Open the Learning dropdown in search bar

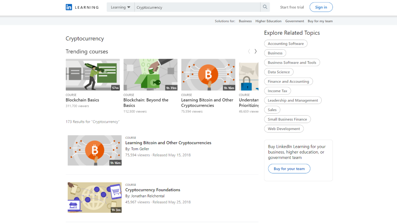(x=120, y=7)
